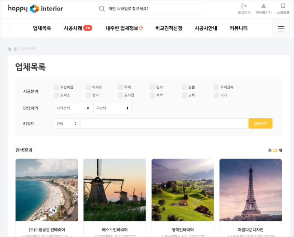Check the 주택신축 checkbox
The image size is (294, 237).
point(216,87)
